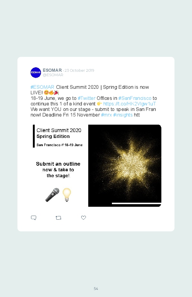Click the ESOMAR account display name
192x297 pixels.
(x=52, y=70)
